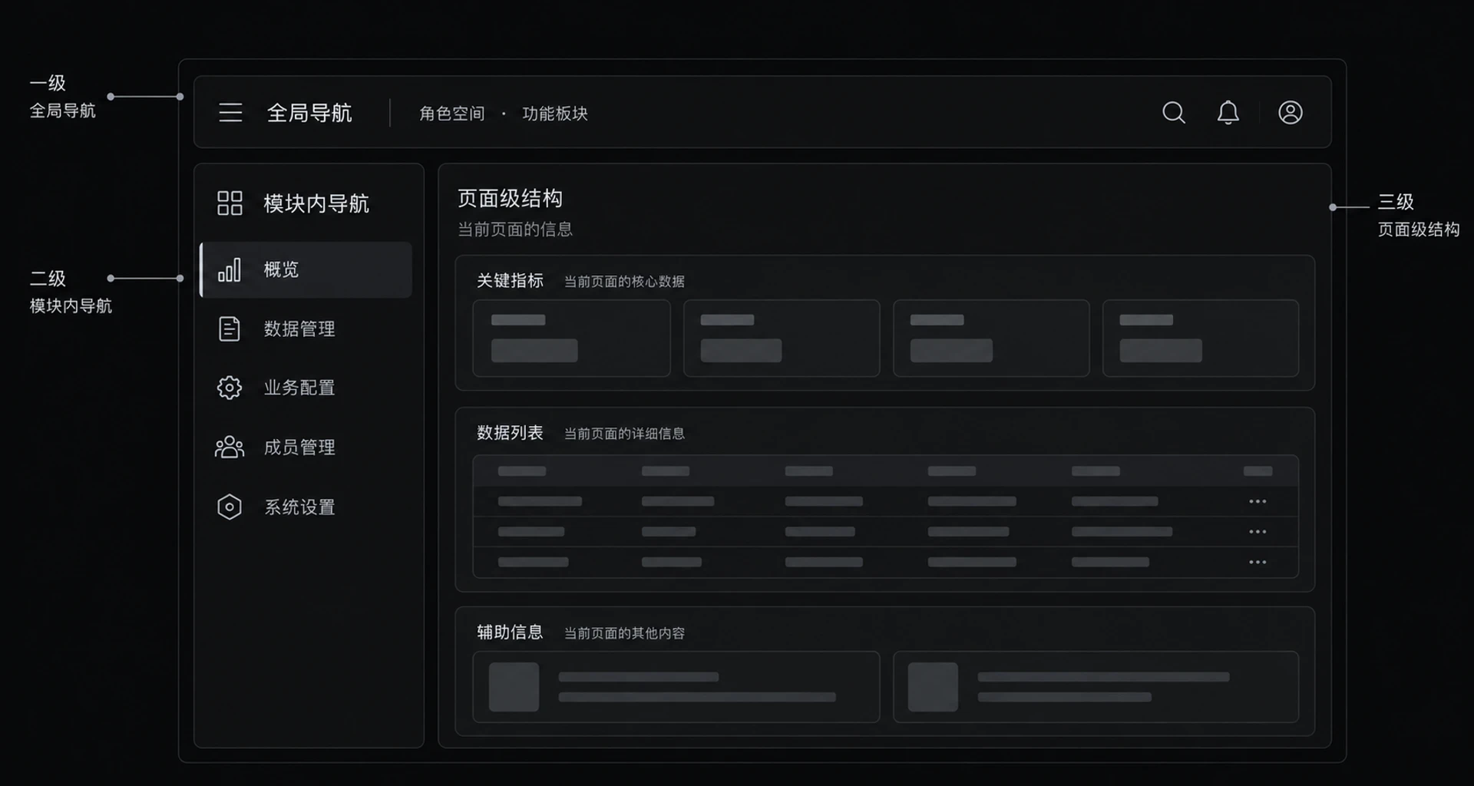Click the gear icon for 业务配置
Image resolution: width=1474 pixels, height=786 pixels.
230,388
